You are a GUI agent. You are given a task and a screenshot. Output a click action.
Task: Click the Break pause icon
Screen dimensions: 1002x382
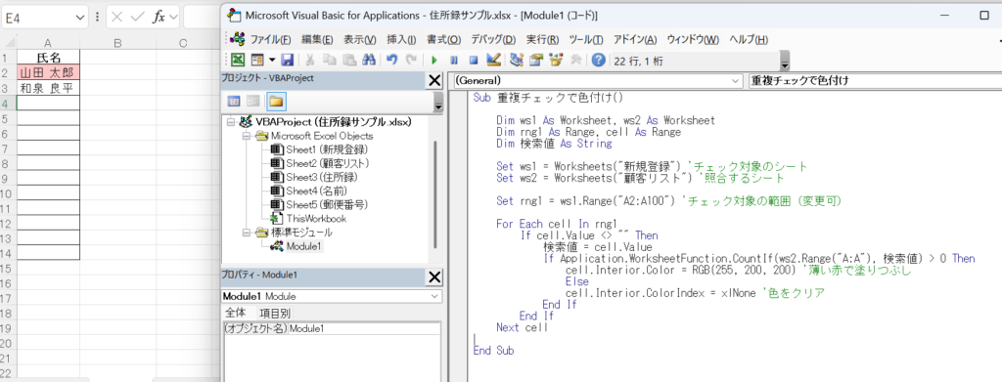point(454,60)
